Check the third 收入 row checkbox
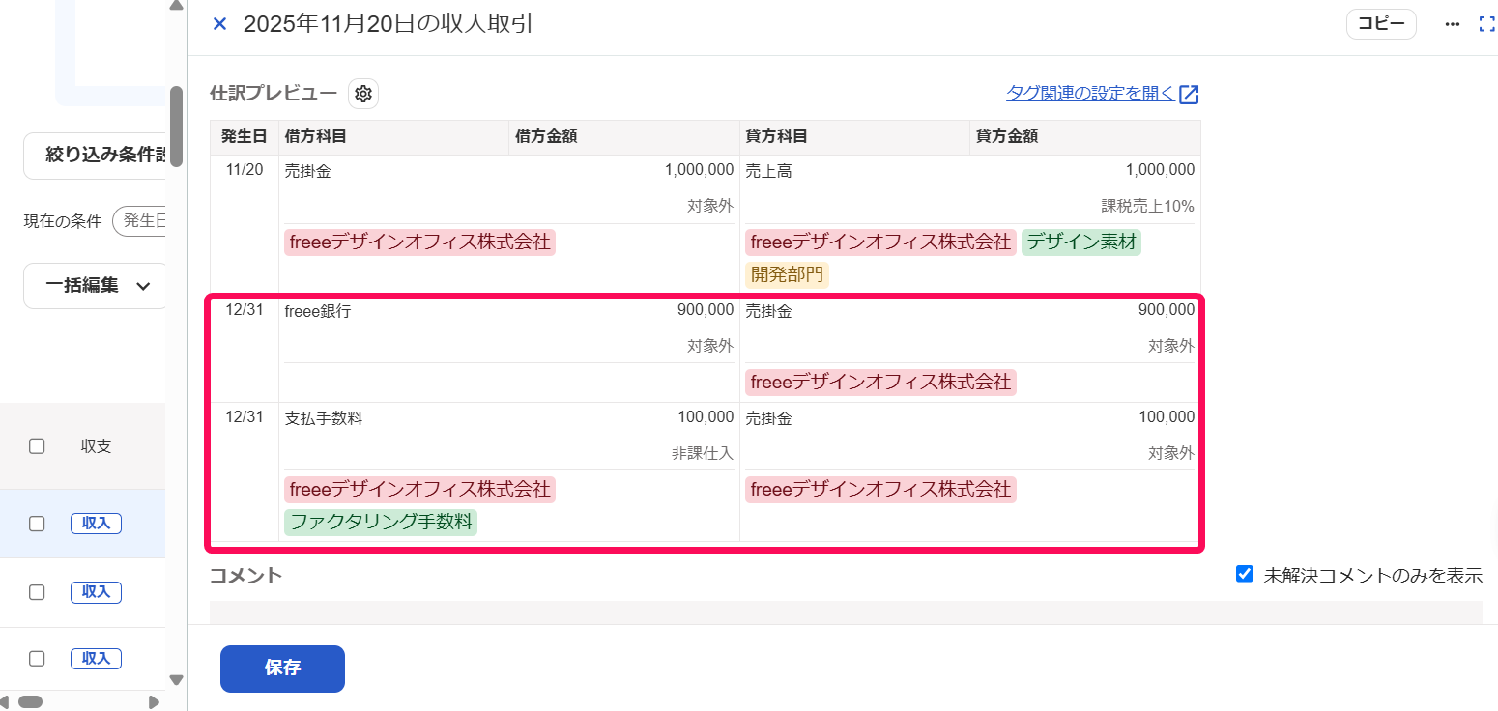The height and width of the screenshot is (711, 1498). pyautogui.click(x=37, y=659)
